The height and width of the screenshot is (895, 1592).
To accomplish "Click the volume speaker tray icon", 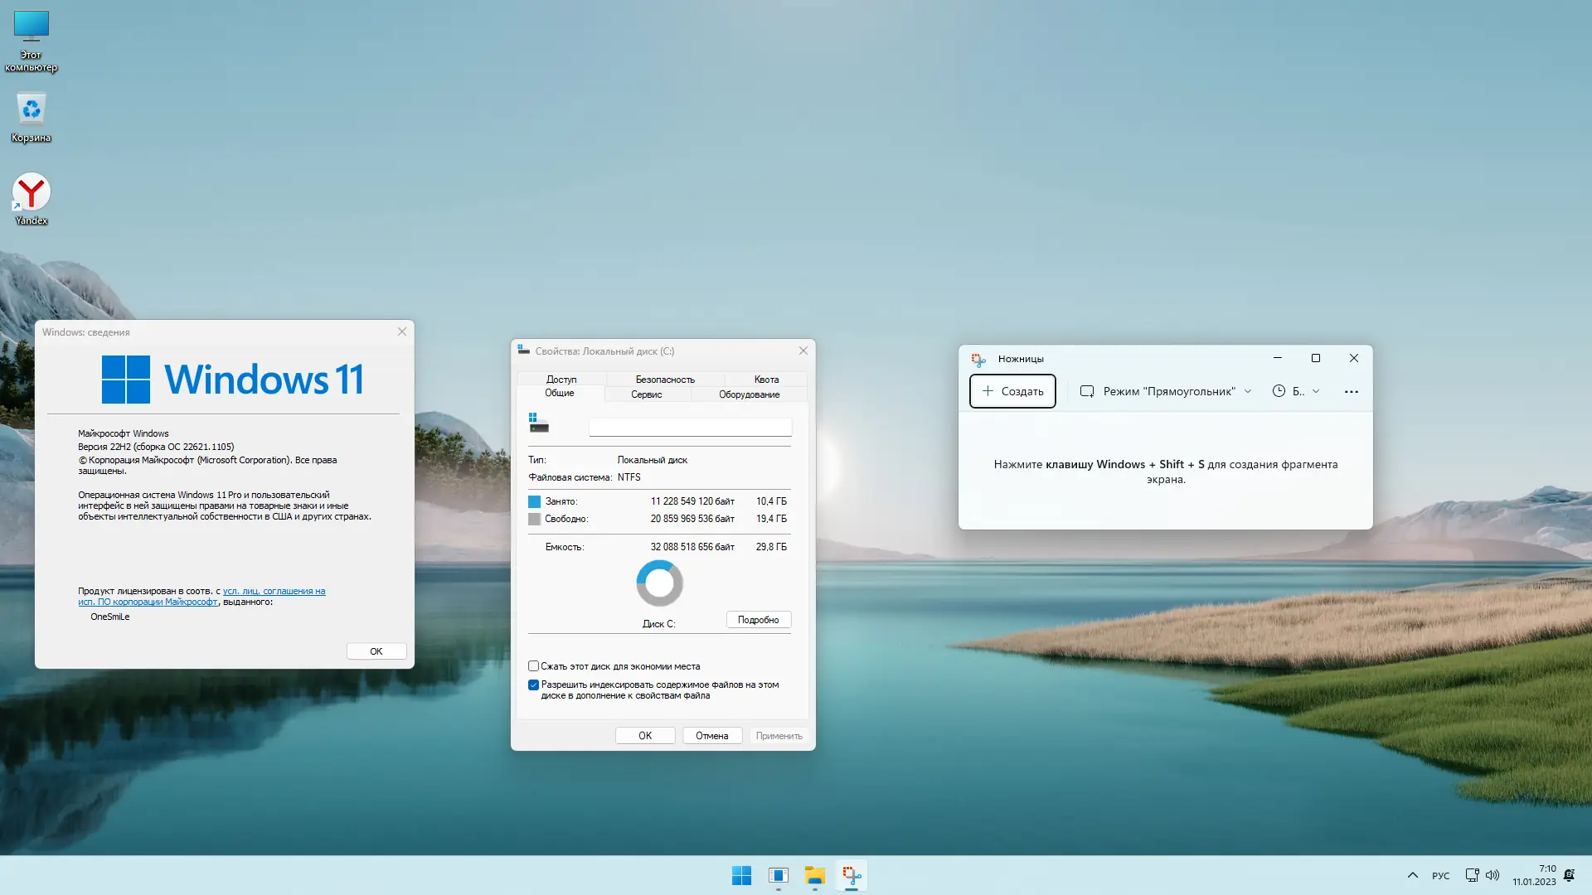I will (x=1492, y=875).
